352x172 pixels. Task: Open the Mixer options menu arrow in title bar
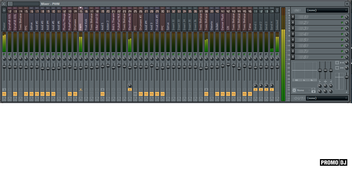(4, 4)
